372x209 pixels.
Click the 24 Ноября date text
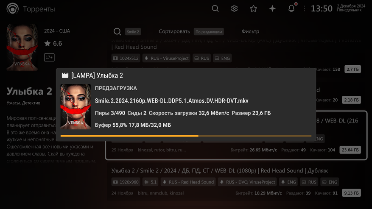pos(123,193)
